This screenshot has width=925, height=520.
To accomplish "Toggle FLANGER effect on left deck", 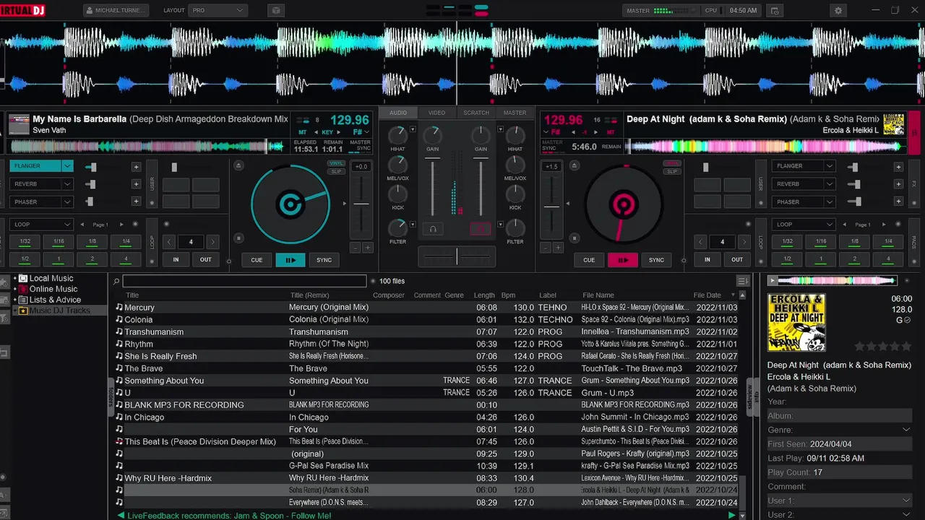I will coord(35,166).
